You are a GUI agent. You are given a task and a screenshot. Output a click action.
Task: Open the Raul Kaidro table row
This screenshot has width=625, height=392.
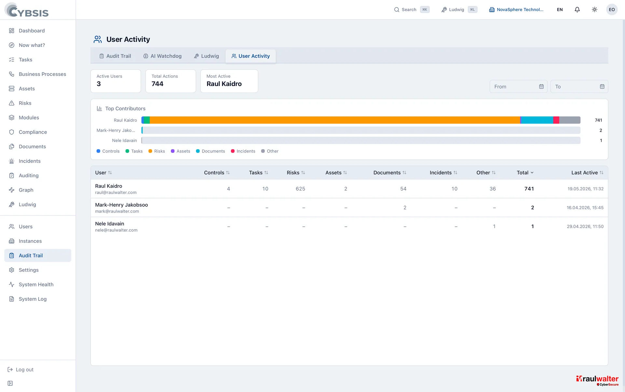(x=349, y=189)
